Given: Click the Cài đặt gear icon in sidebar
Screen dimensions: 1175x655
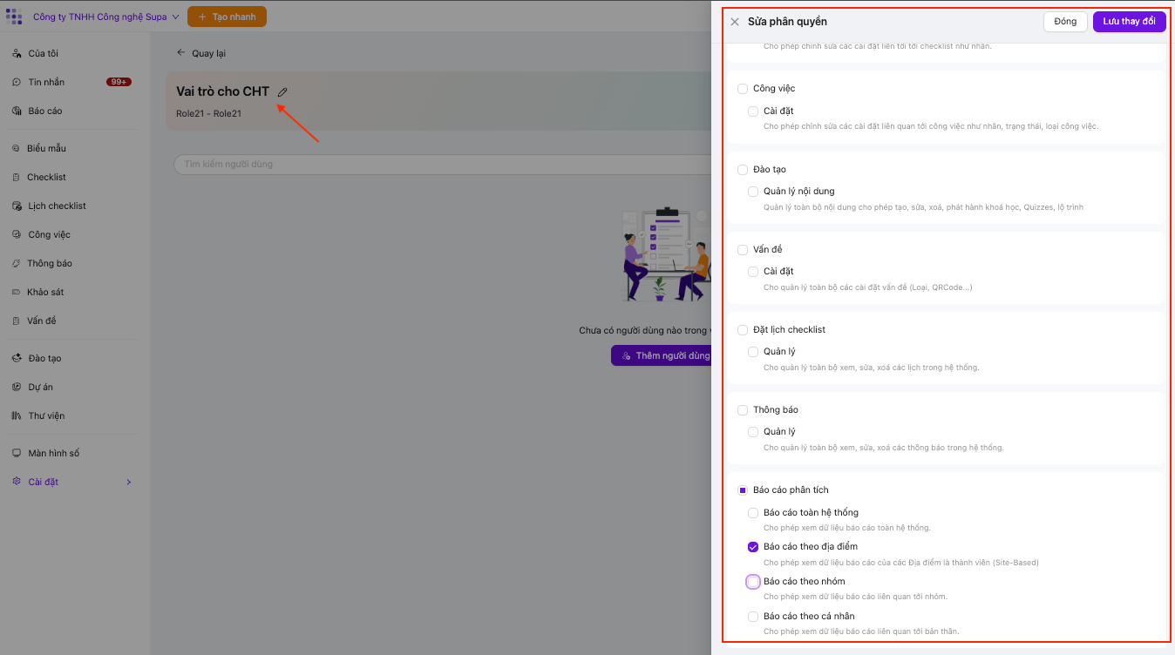Looking at the screenshot, I should (x=17, y=482).
